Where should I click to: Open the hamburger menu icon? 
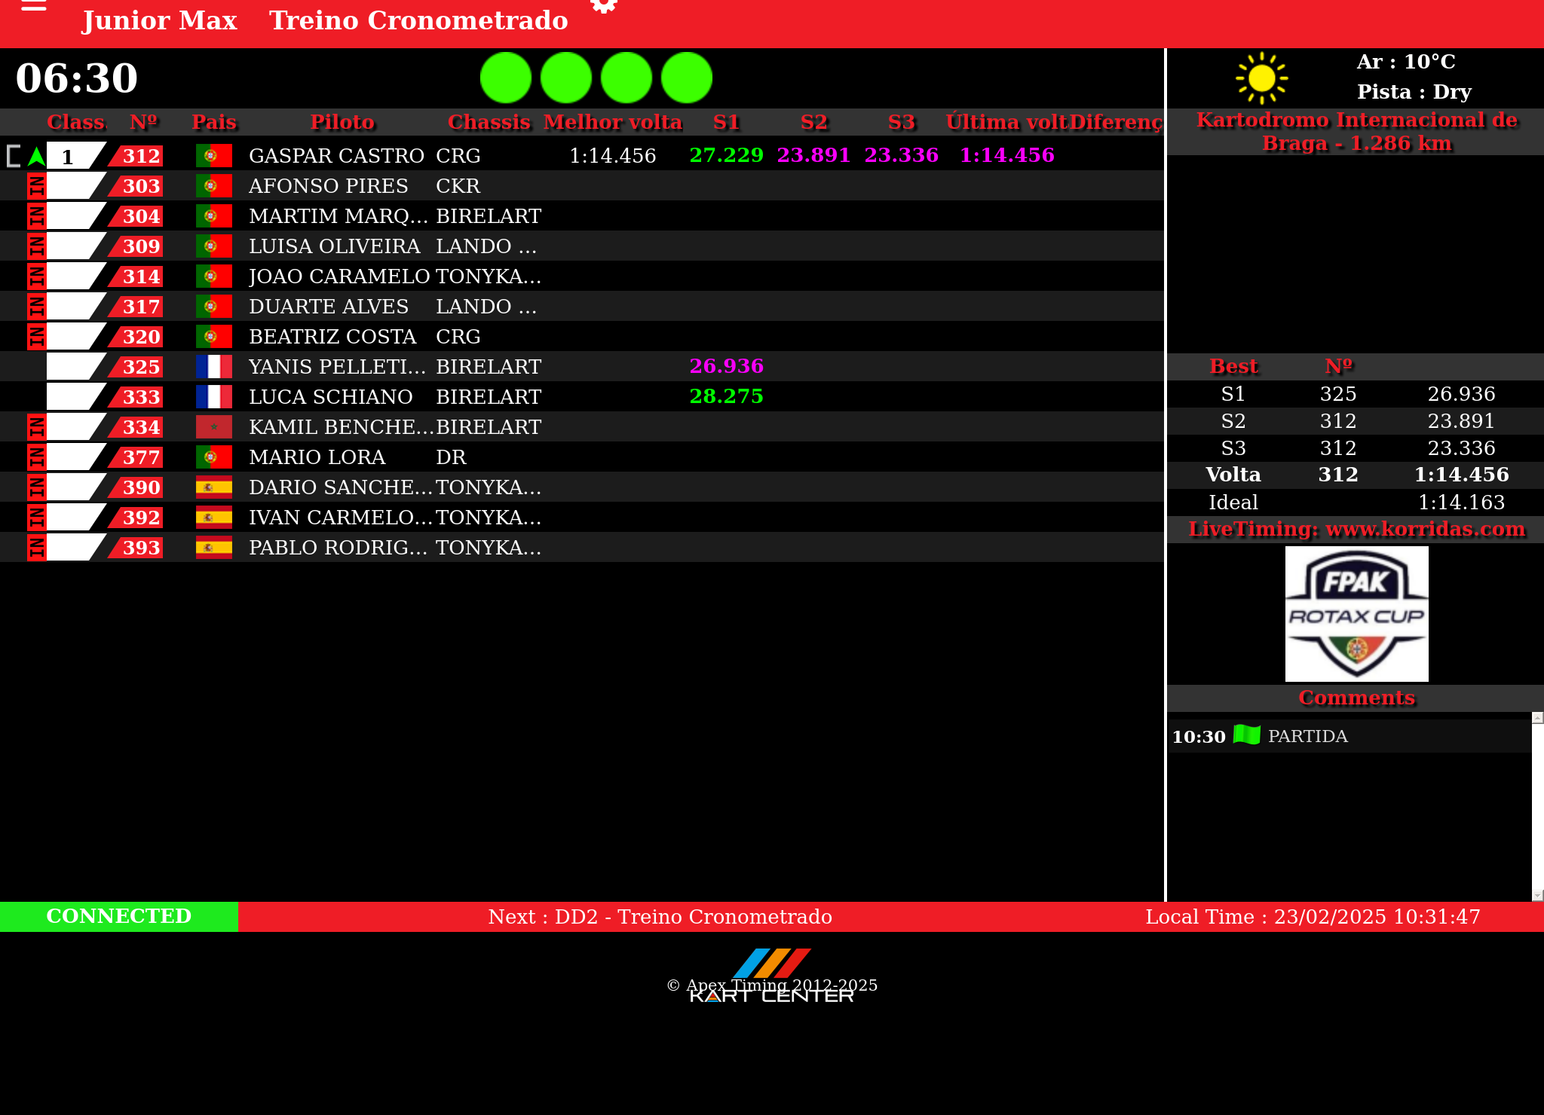[x=33, y=6]
